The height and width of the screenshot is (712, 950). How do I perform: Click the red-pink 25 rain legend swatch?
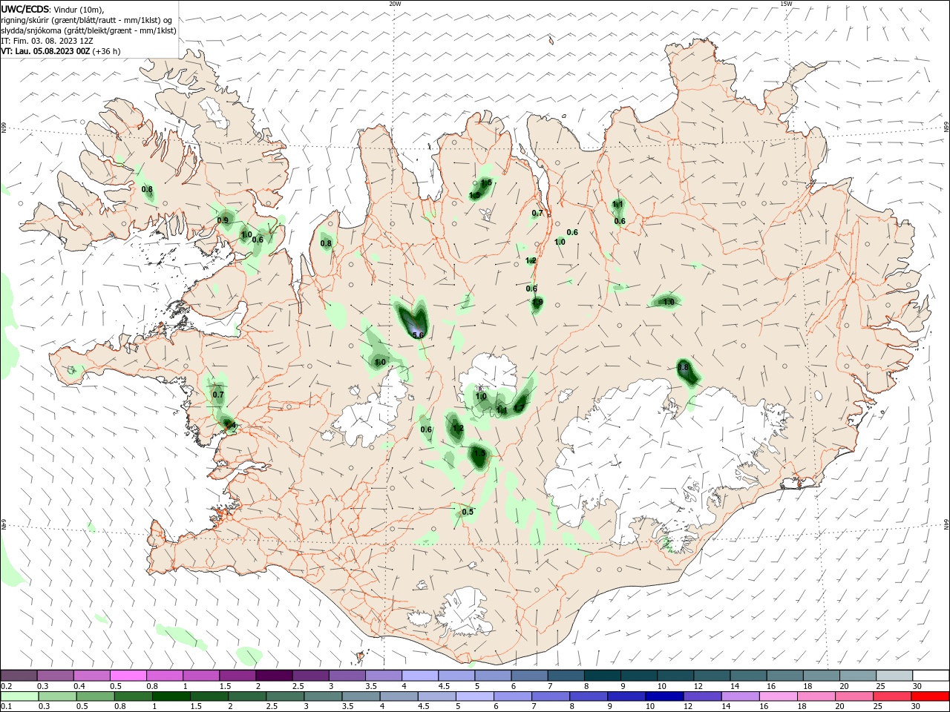point(894,696)
